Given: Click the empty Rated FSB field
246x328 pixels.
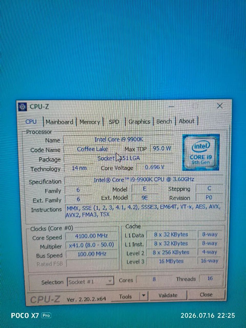Looking at the screenshot, I should point(92,263).
